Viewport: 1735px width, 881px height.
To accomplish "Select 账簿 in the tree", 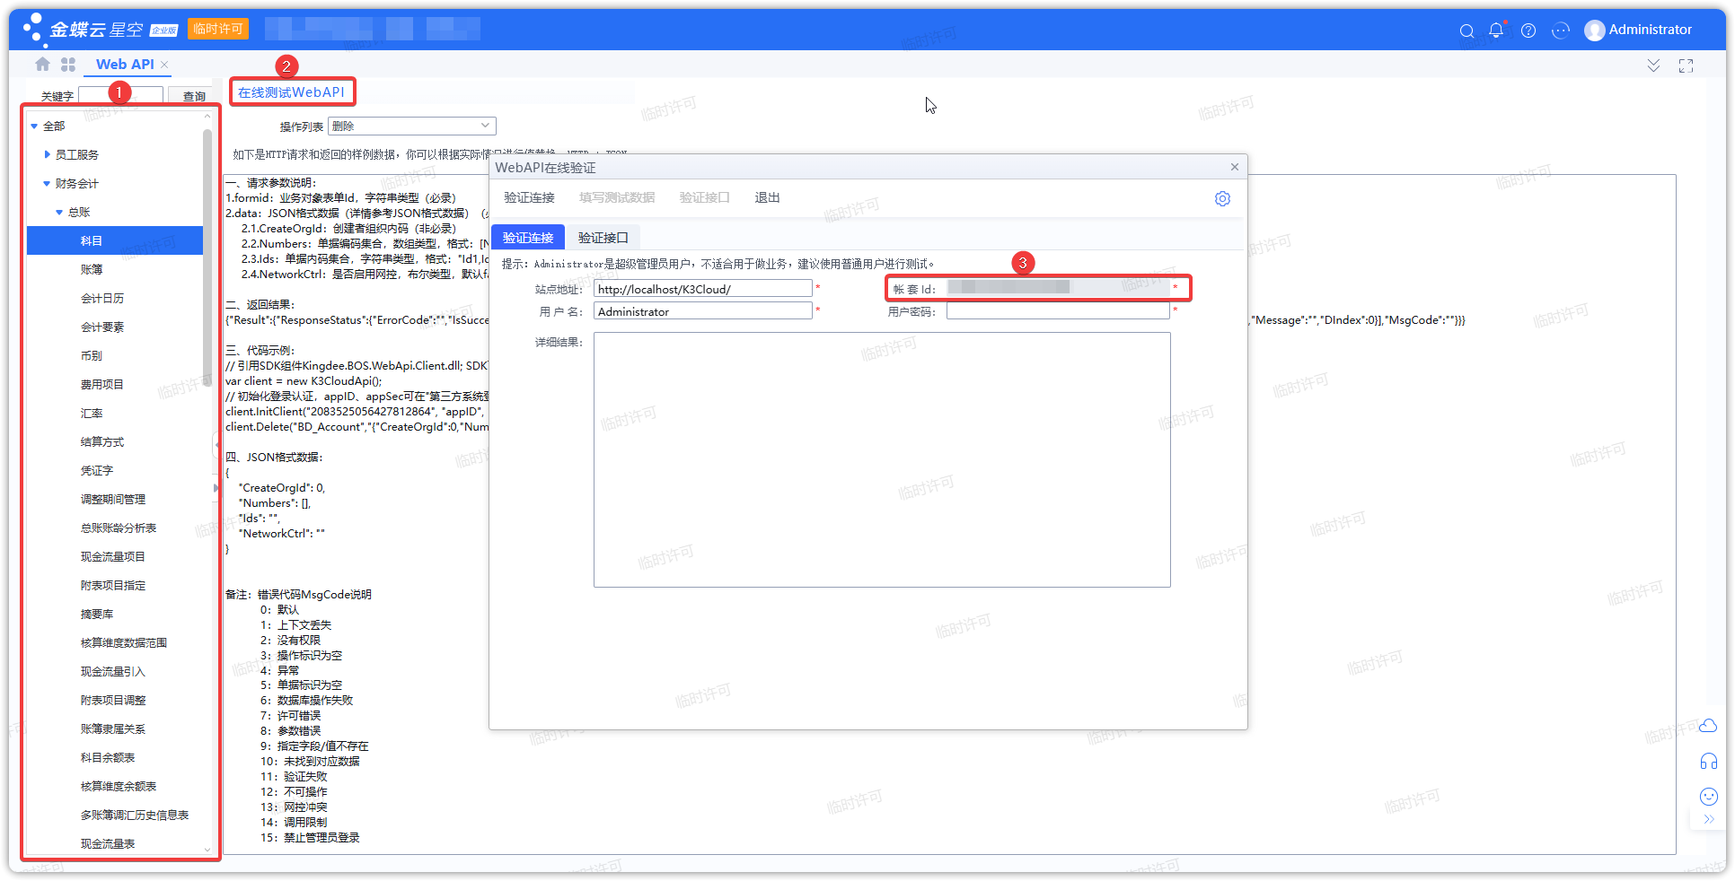I will point(92,270).
